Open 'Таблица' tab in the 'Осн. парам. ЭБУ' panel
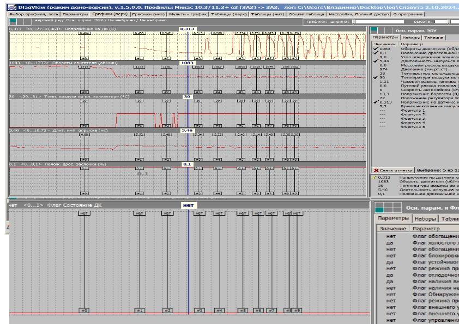This screenshot has width=459, height=324. point(433,38)
